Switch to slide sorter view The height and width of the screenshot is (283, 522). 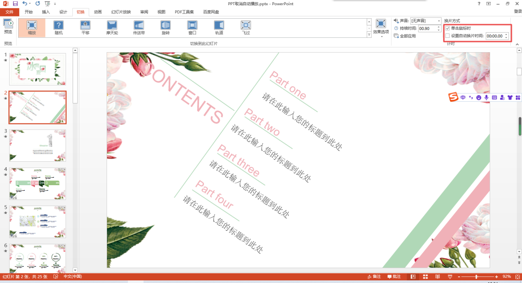click(x=425, y=276)
